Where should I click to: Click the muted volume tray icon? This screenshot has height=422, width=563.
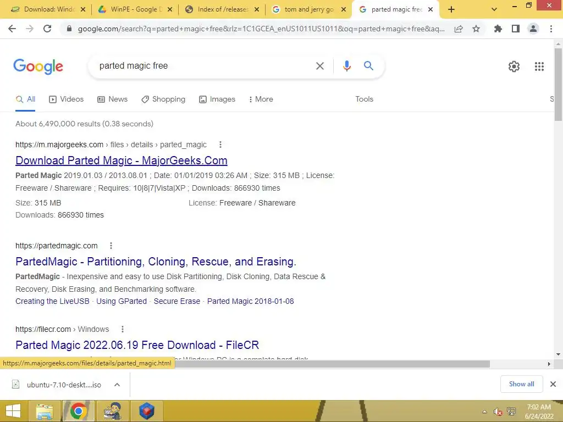[x=498, y=412]
